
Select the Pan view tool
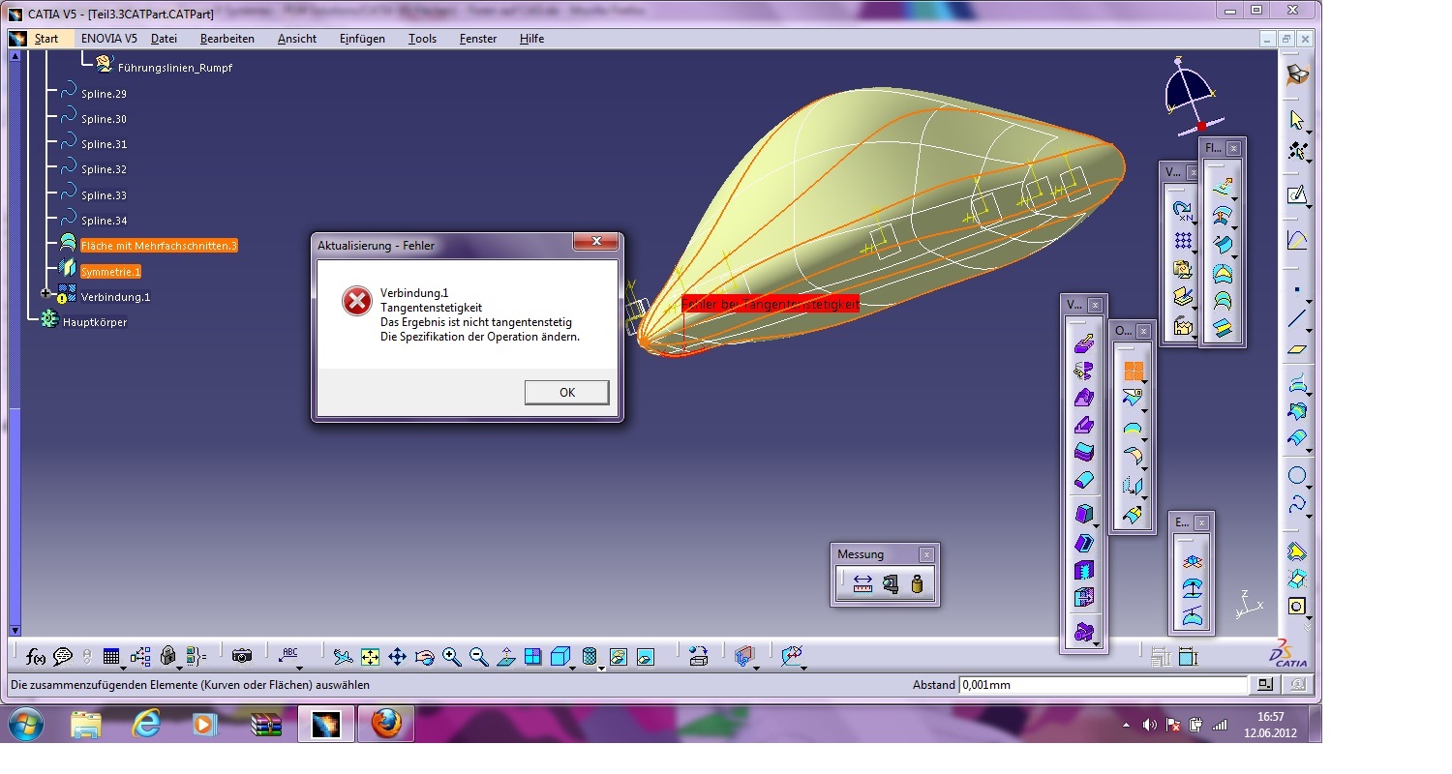(x=397, y=657)
